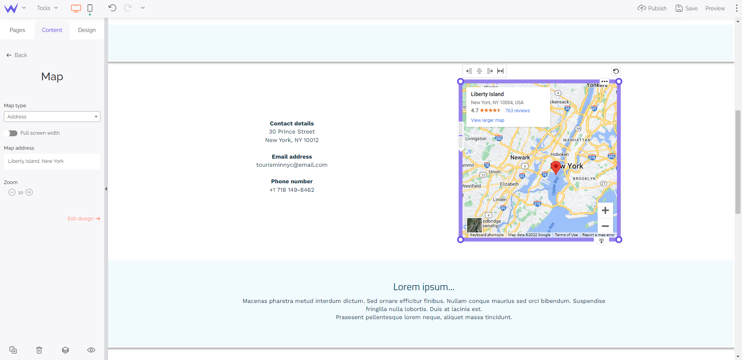Click Report a map error

[598, 235]
